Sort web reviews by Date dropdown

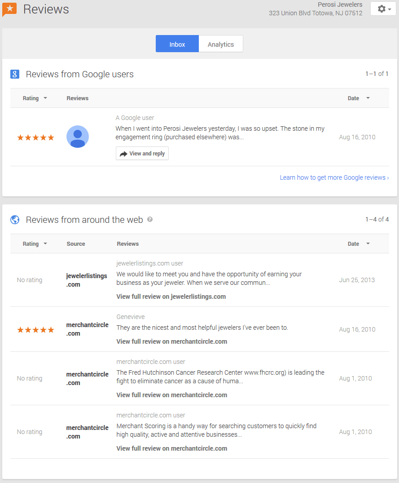coord(359,244)
